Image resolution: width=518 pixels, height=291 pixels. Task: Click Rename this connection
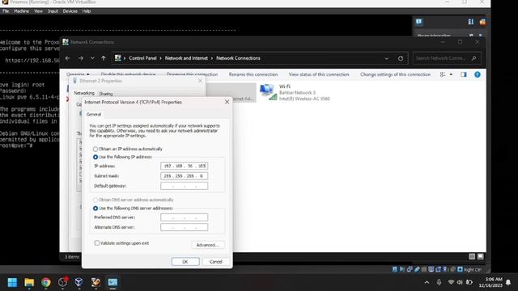click(x=253, y=74)
